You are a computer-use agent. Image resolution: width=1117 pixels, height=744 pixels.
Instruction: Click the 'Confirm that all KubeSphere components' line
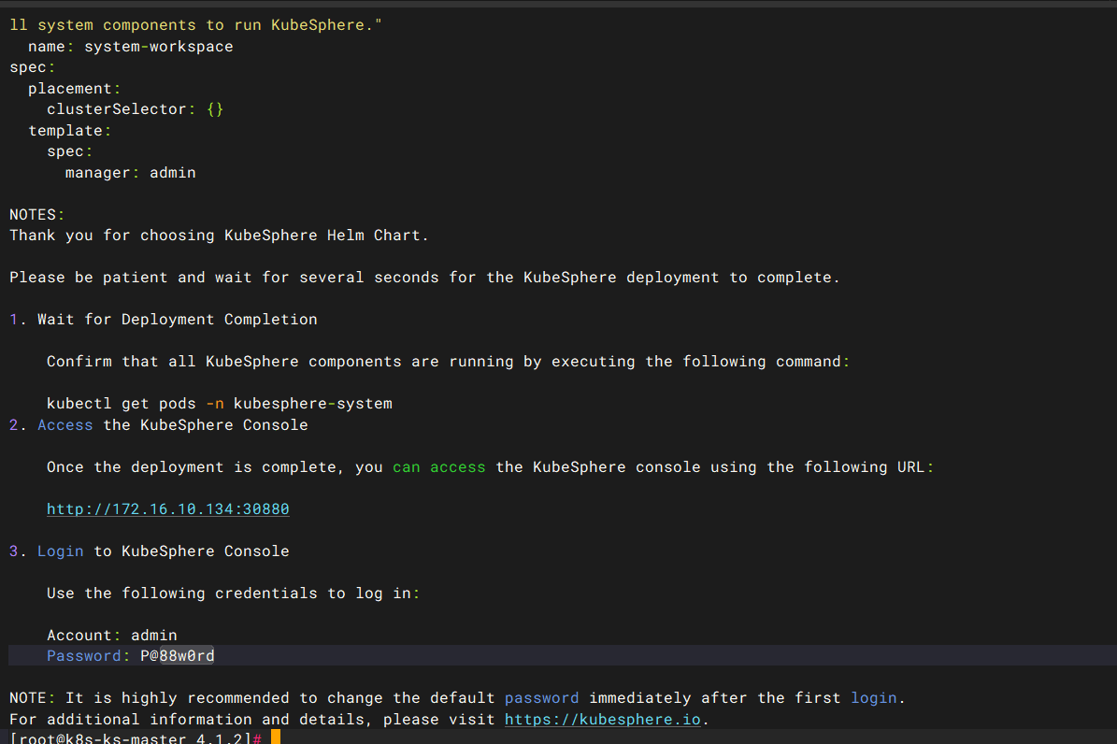coord(448,362)
